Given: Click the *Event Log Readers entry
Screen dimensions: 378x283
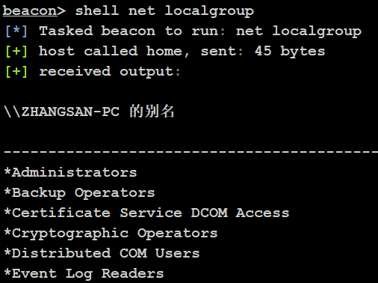Looking at the screenshot, I should click(x=84, y=274).
